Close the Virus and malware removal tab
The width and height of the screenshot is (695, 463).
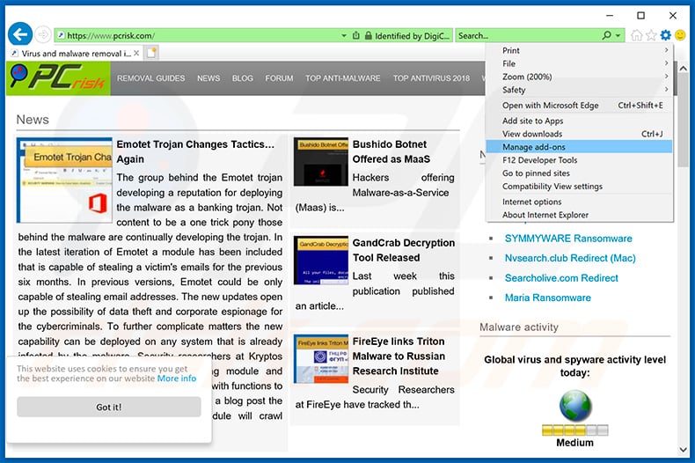click(136, 53)
